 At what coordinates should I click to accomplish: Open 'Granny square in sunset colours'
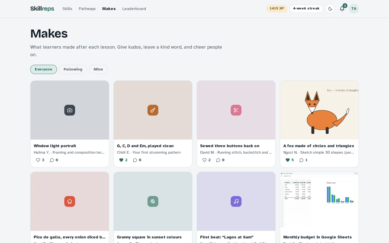tap(149, 237)
